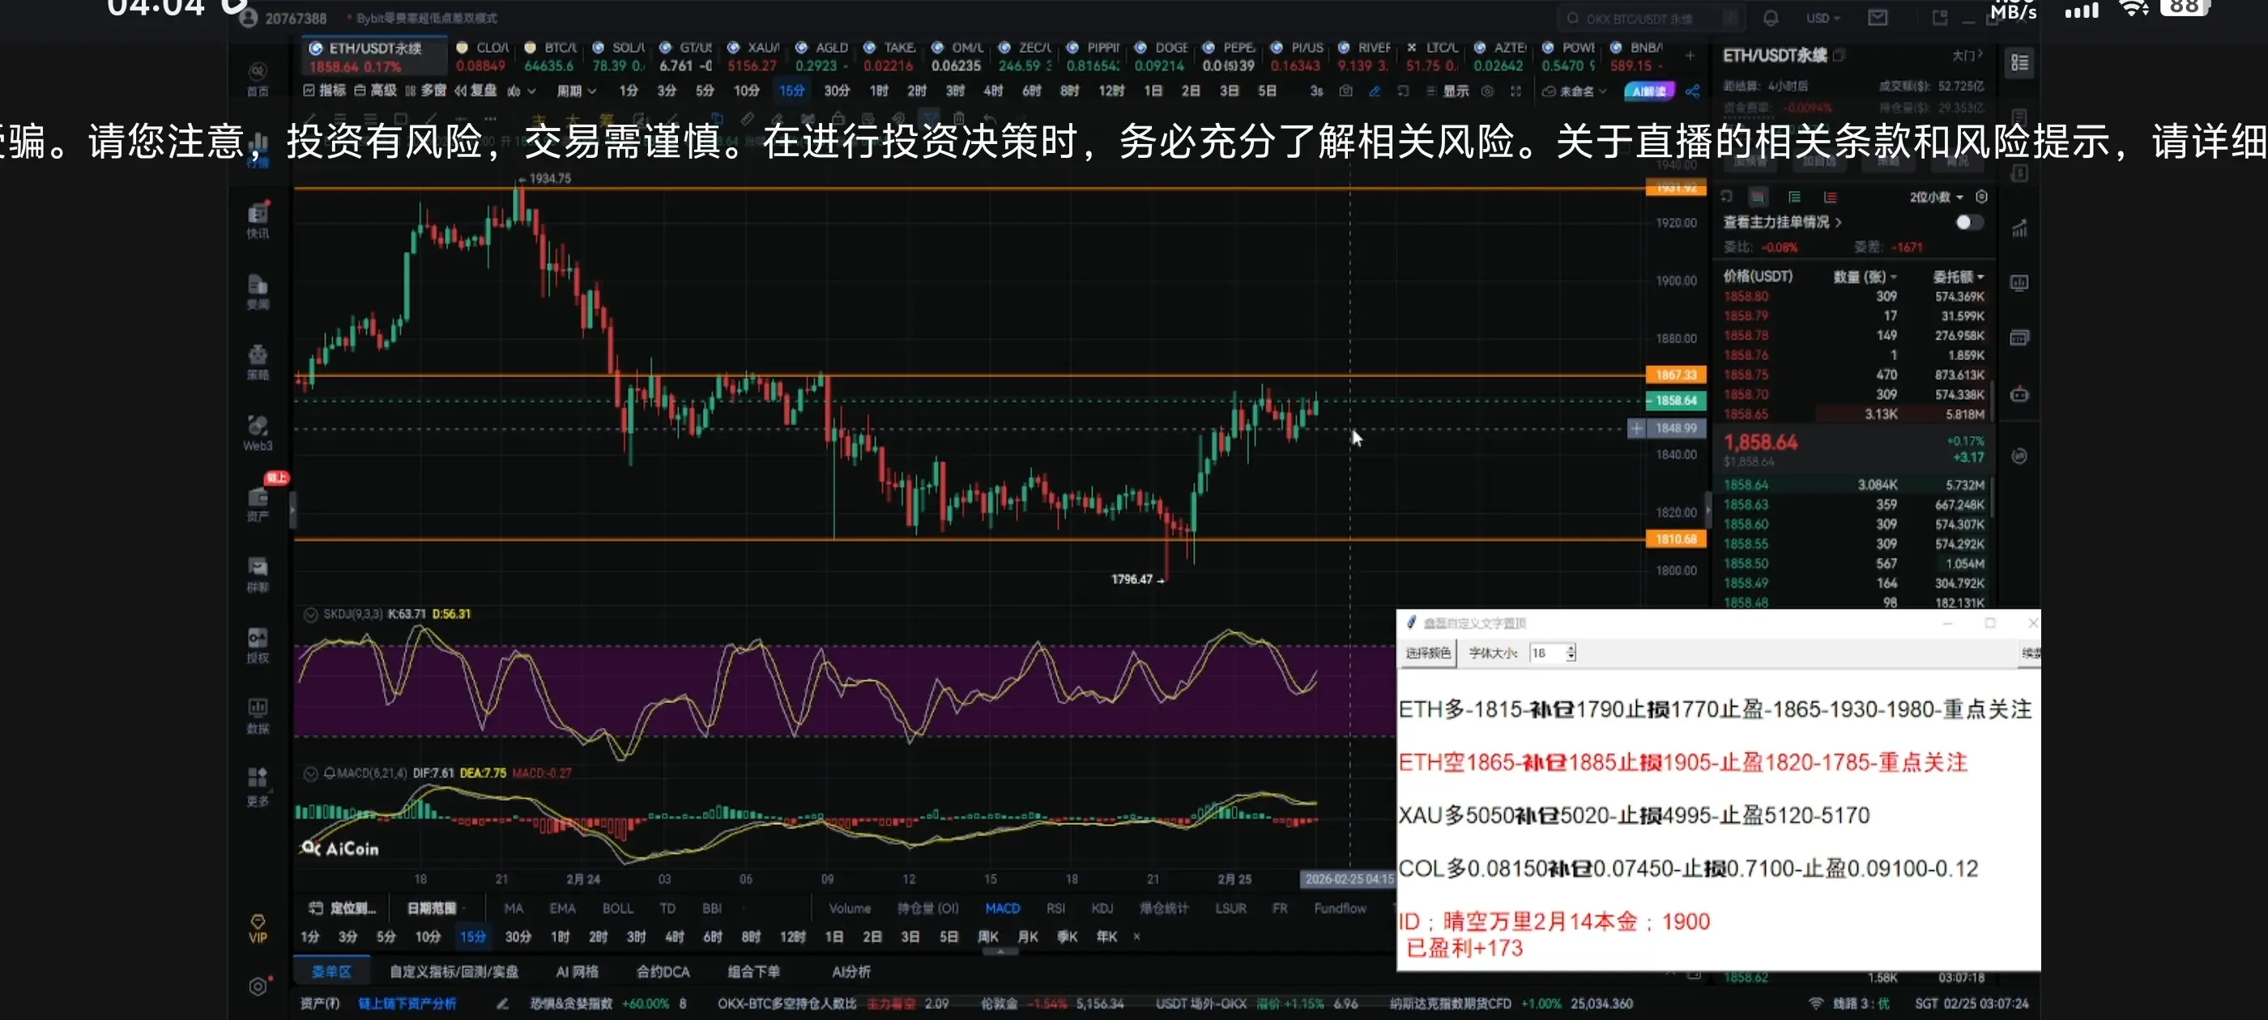Screen dimensions: 2268x1020
Task: Click the share icon next to AI解读
Action: coord(1692,91)
